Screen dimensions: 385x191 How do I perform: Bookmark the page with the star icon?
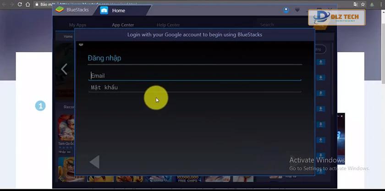pyautogui.click(x=363, y=5)
